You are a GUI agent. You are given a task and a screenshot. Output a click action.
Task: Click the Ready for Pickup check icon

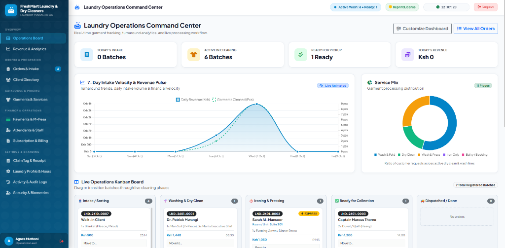[x=301, y=55]
